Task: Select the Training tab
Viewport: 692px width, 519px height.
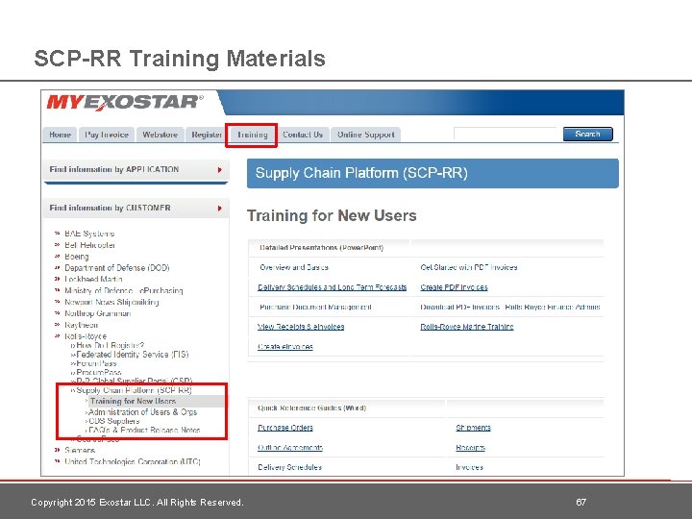Action: [253, 135]
